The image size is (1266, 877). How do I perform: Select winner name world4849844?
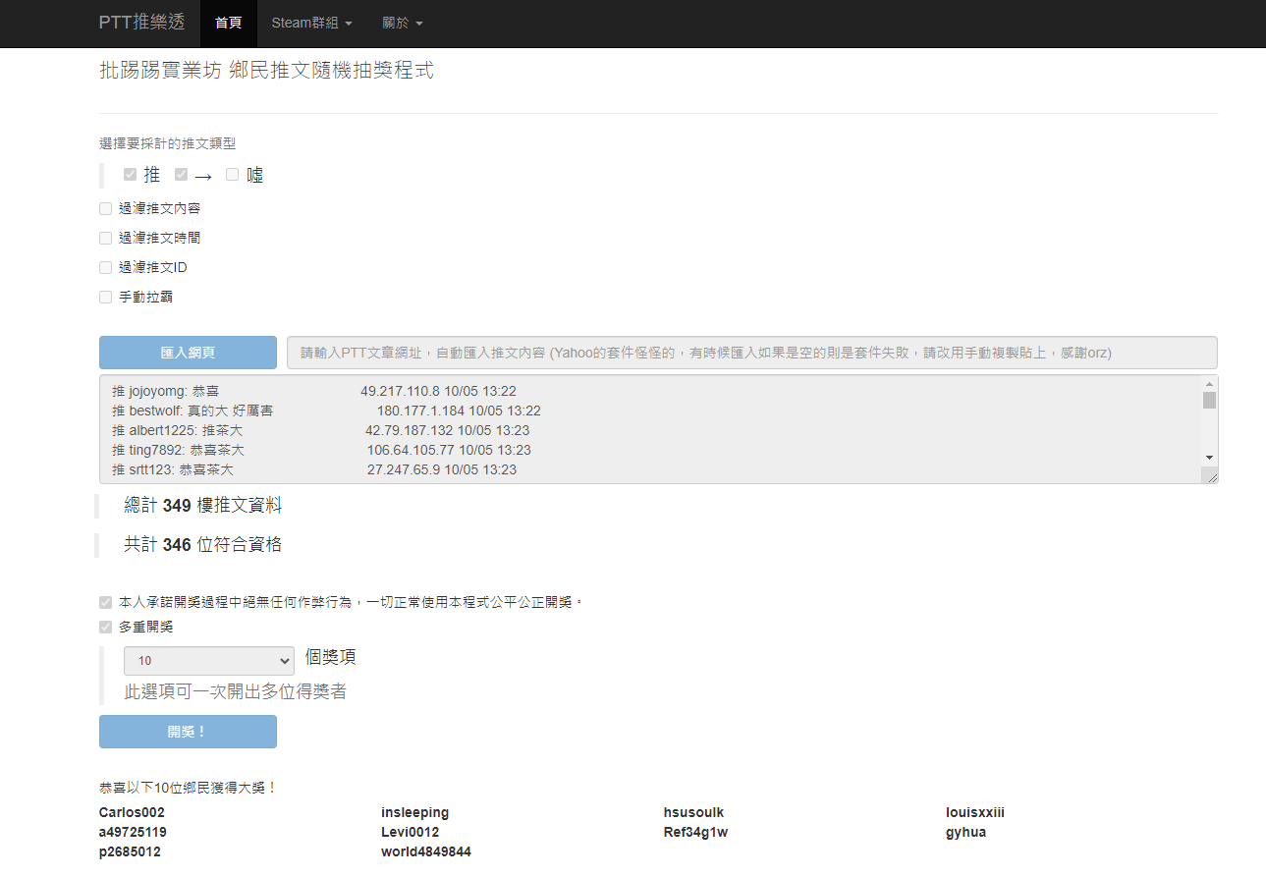coord(426,852)
